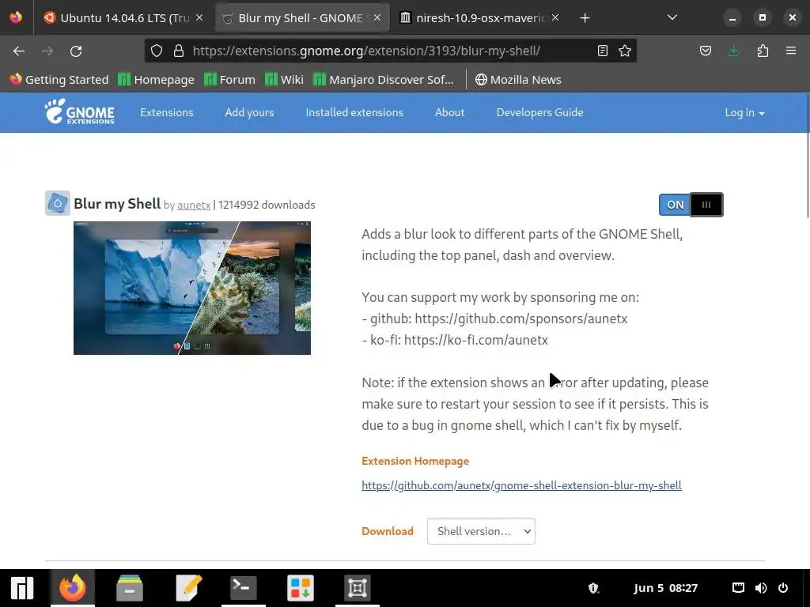Screen dimensions: 810x607
Task: Open a new browser tab
Action: pos(585,18)
